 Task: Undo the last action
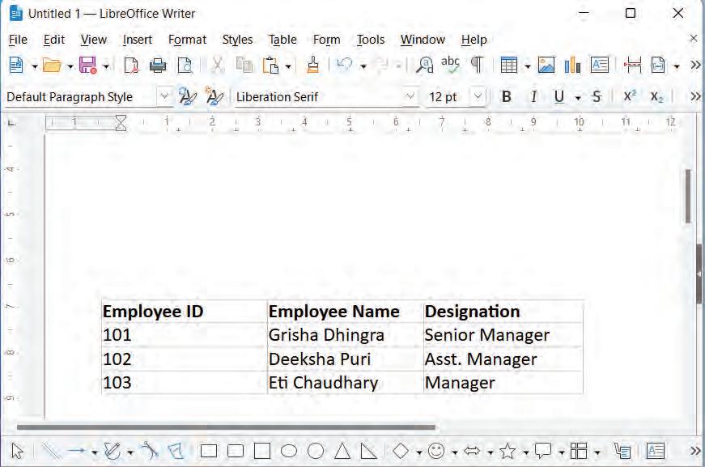click(x=345, y=66)
